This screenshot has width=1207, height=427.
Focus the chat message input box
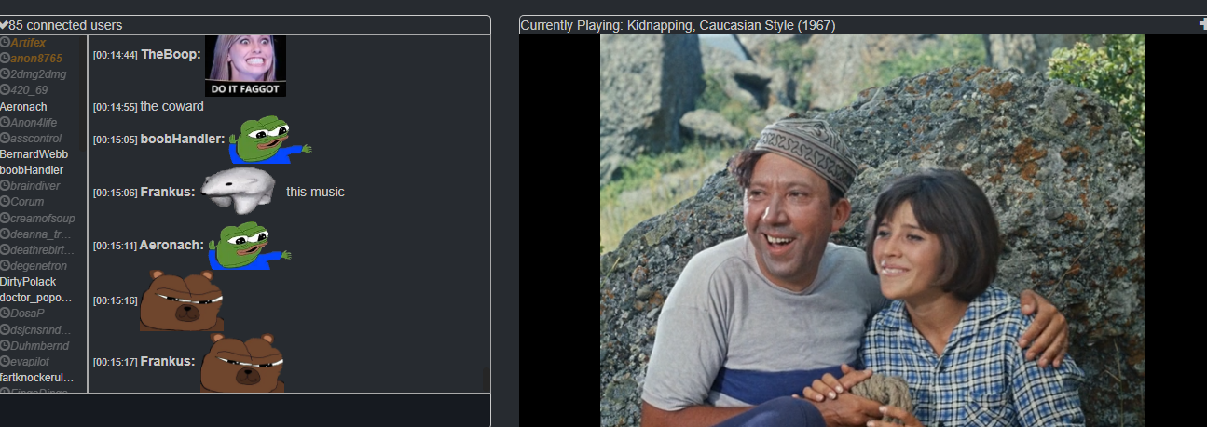(x=245, y=410)
